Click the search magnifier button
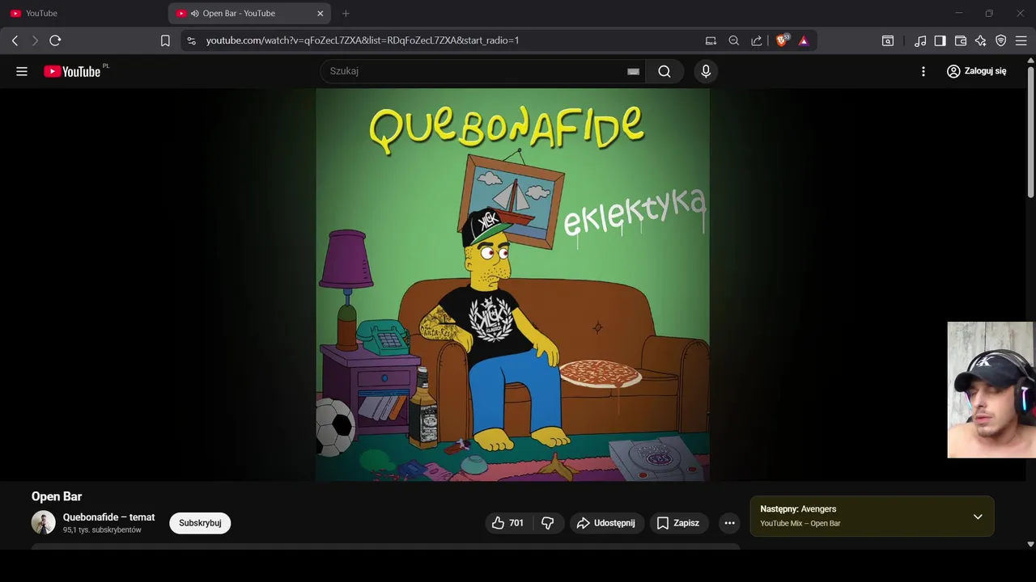Screen dimensions: 1036x582 point(664,71)
